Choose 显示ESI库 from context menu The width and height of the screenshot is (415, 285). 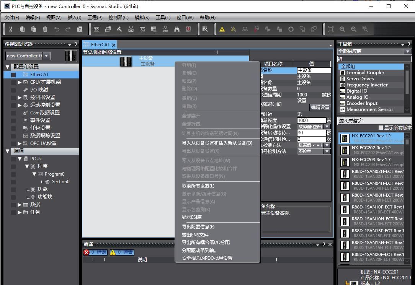tap(191, 217)
